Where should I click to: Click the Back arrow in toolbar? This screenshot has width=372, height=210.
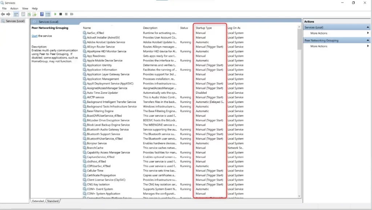pyautogui.click(x=3, y=14)
